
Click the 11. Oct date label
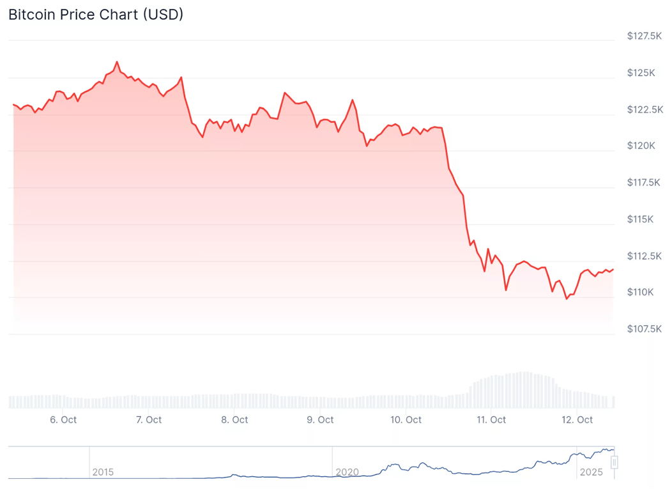pyautogui.click(x=491, y=420)
